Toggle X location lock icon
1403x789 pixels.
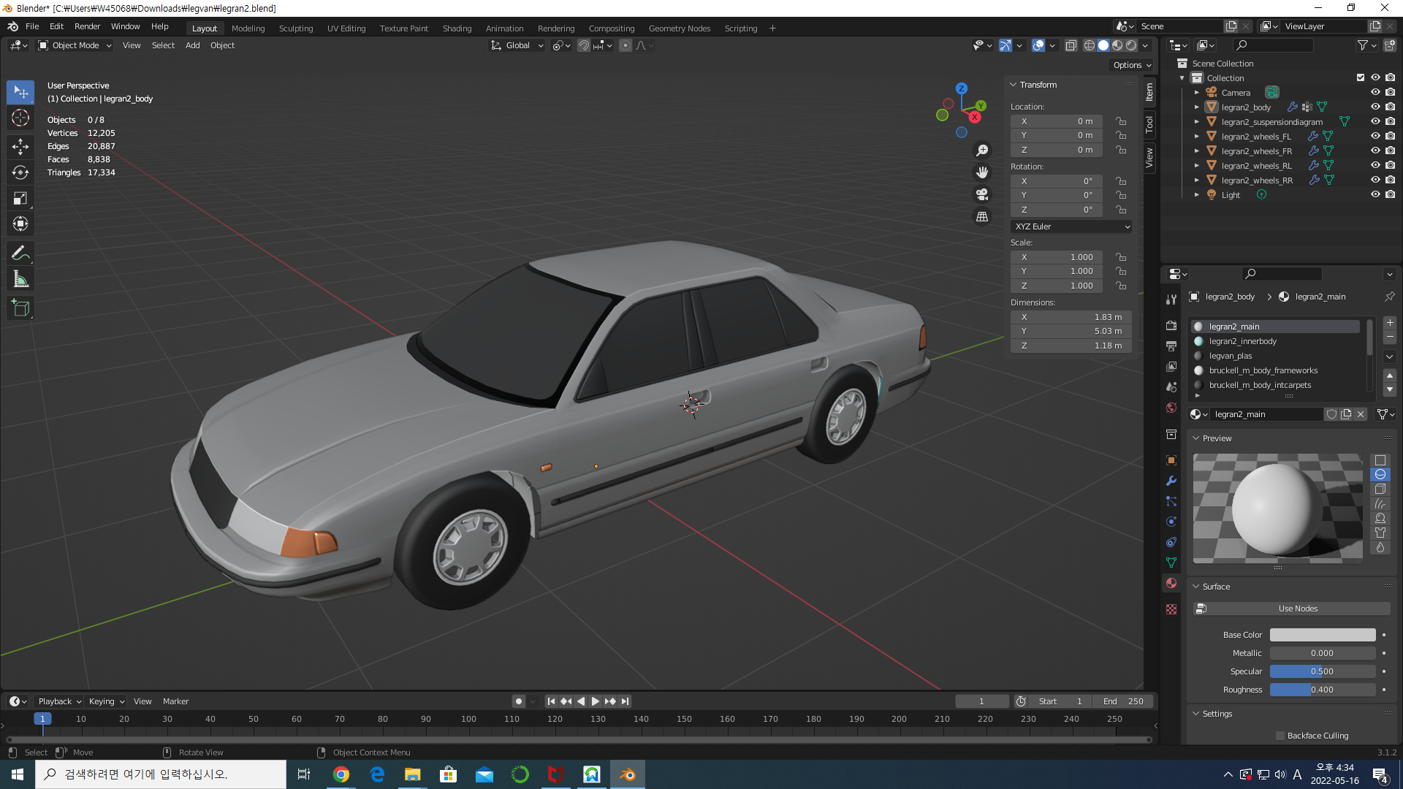(x=1121, y=121)
